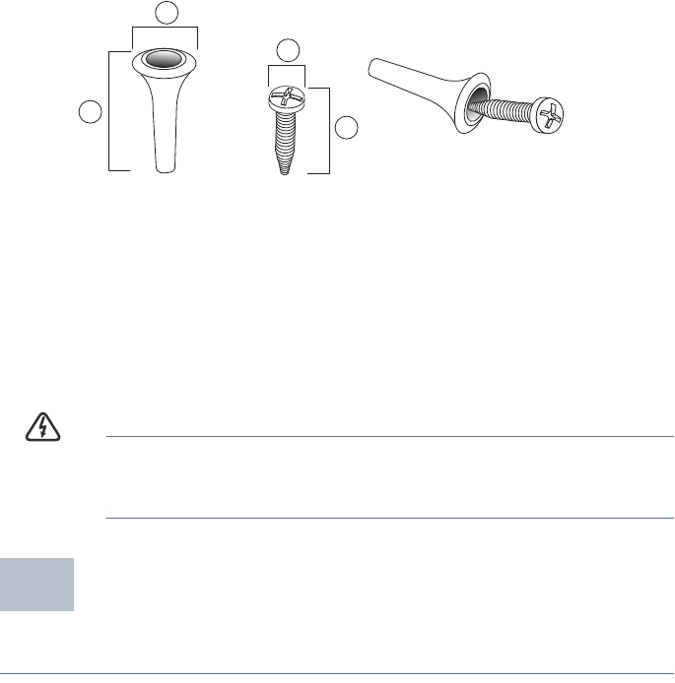Click the width bracket above the screw head
This screenshot has width=675, height=683.
287,76
